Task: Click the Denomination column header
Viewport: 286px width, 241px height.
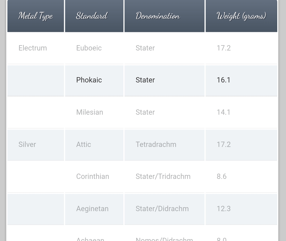Action: click(x=164, y=16)
